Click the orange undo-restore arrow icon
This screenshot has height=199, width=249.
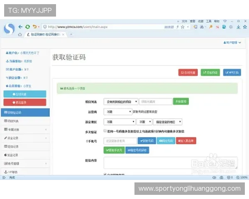pyautogui.click(x=34, y=27)
